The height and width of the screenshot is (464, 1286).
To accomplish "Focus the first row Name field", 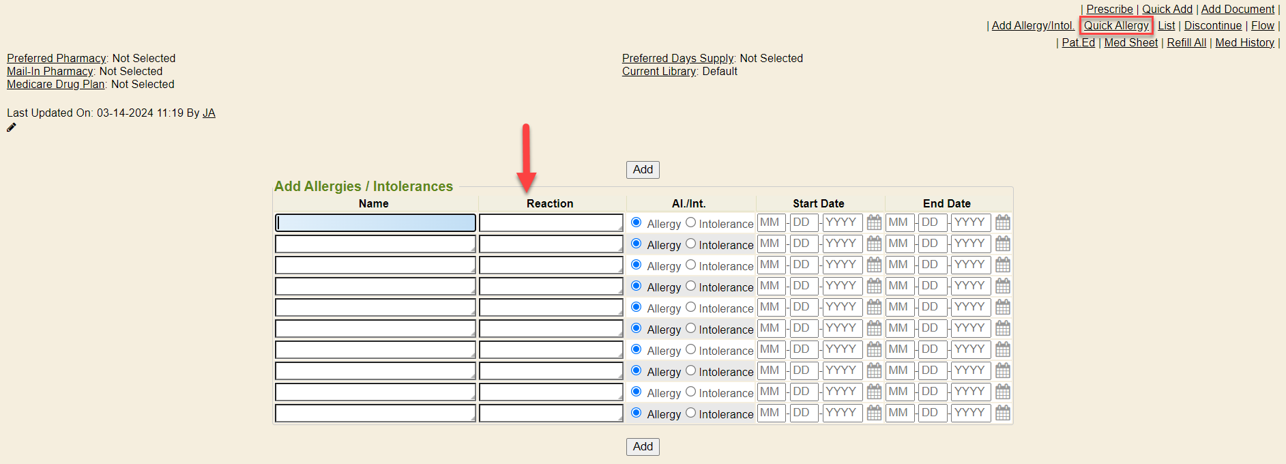I will [375, 223].
